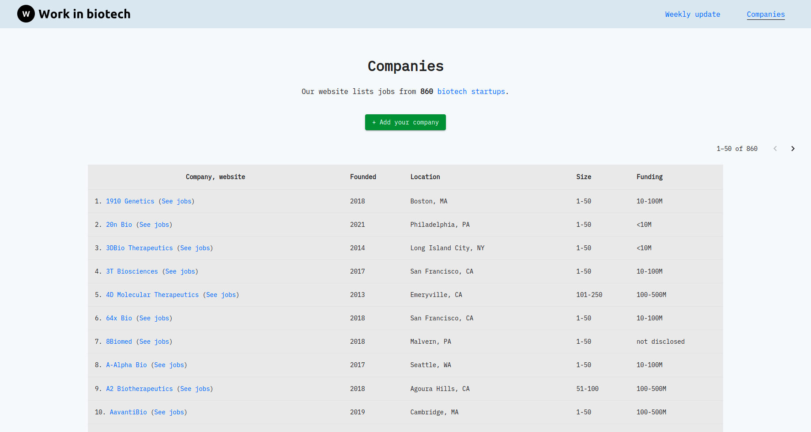See jobs for AavantiBio
This screenshot has height=432, width=811.
169,412
